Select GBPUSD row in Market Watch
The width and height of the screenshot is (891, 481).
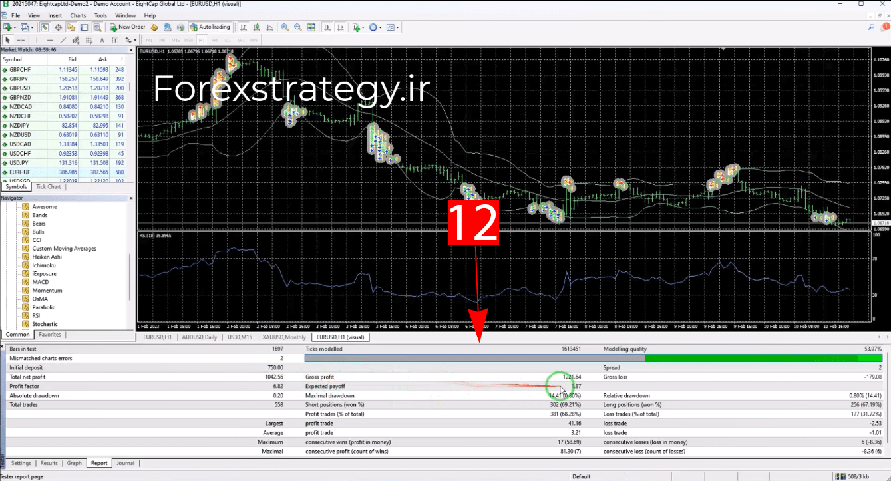(x=65, y=88)
